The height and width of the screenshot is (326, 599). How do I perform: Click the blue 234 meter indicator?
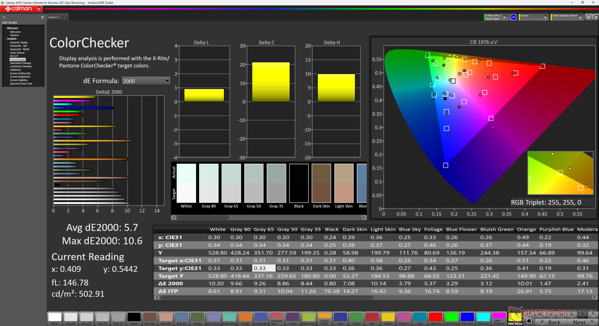(x=514, y=17)
